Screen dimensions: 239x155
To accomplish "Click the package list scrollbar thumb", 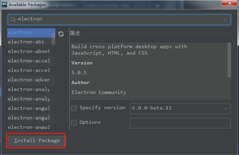I will tap(53, 38).
